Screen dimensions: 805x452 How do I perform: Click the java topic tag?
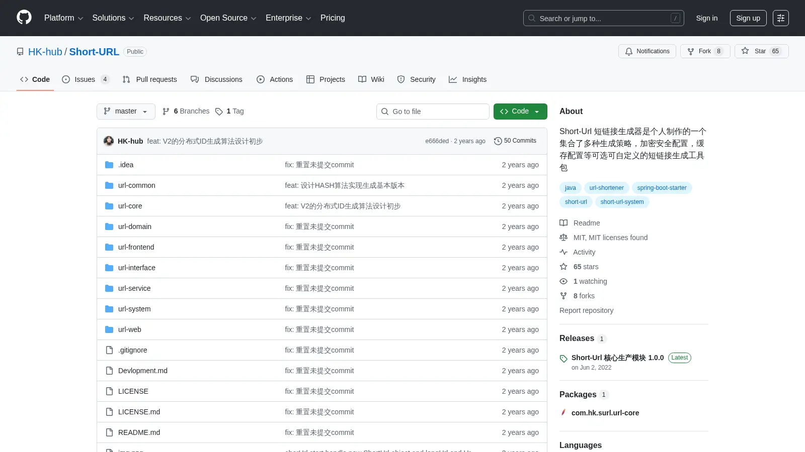[x=570, y=188]
